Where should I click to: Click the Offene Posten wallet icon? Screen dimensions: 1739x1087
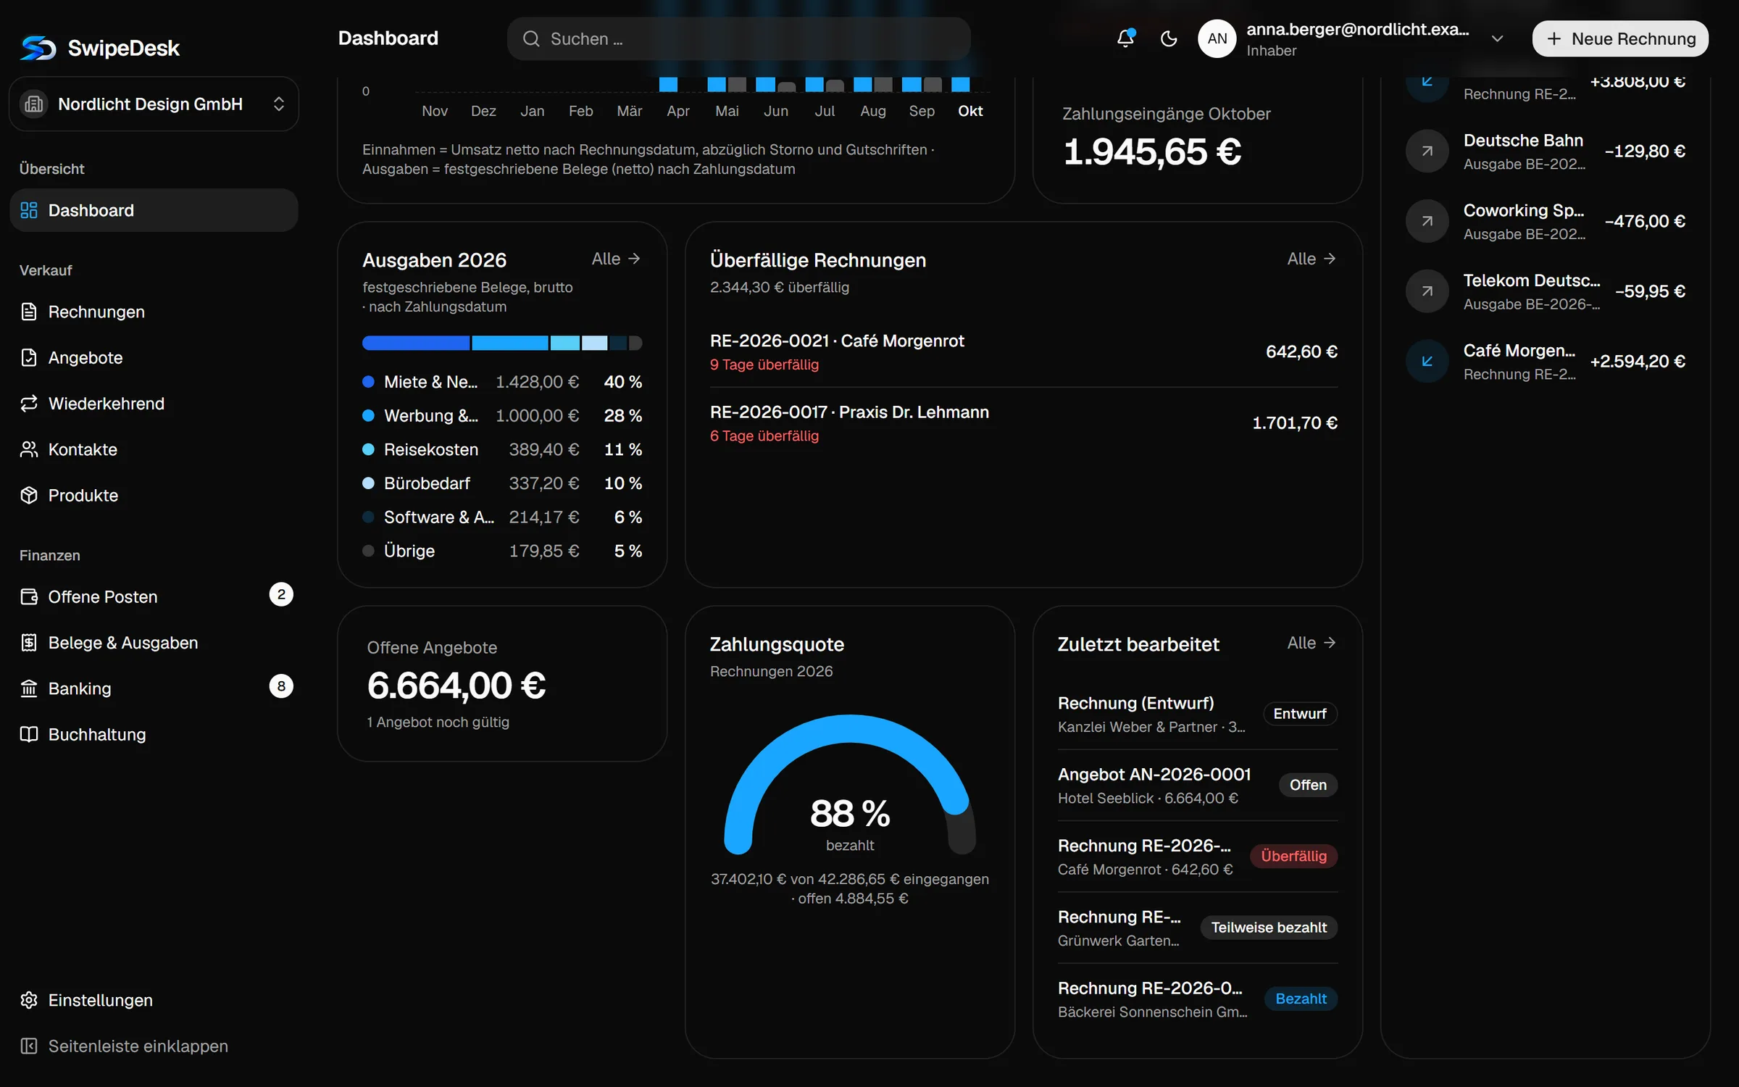(29, 596)
